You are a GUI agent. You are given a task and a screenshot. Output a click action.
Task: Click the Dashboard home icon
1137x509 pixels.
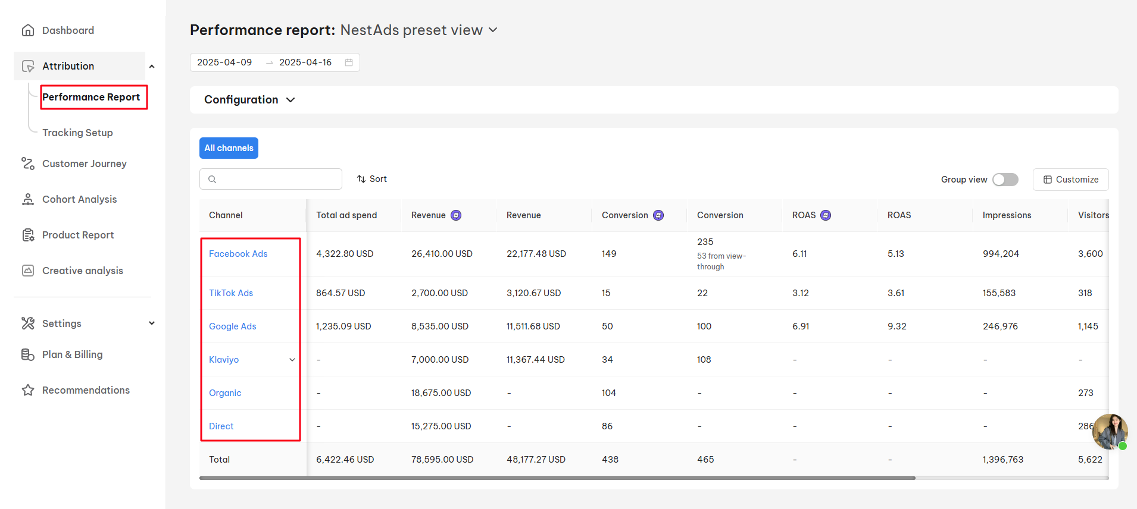tap(28, 30)
